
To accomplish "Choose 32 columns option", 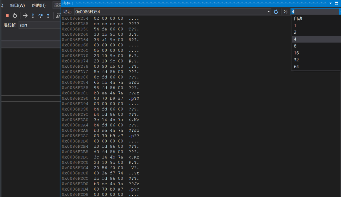I will [316, 60].
